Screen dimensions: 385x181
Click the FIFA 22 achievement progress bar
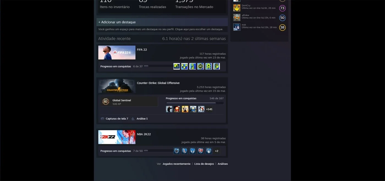[x=158, y=66]
